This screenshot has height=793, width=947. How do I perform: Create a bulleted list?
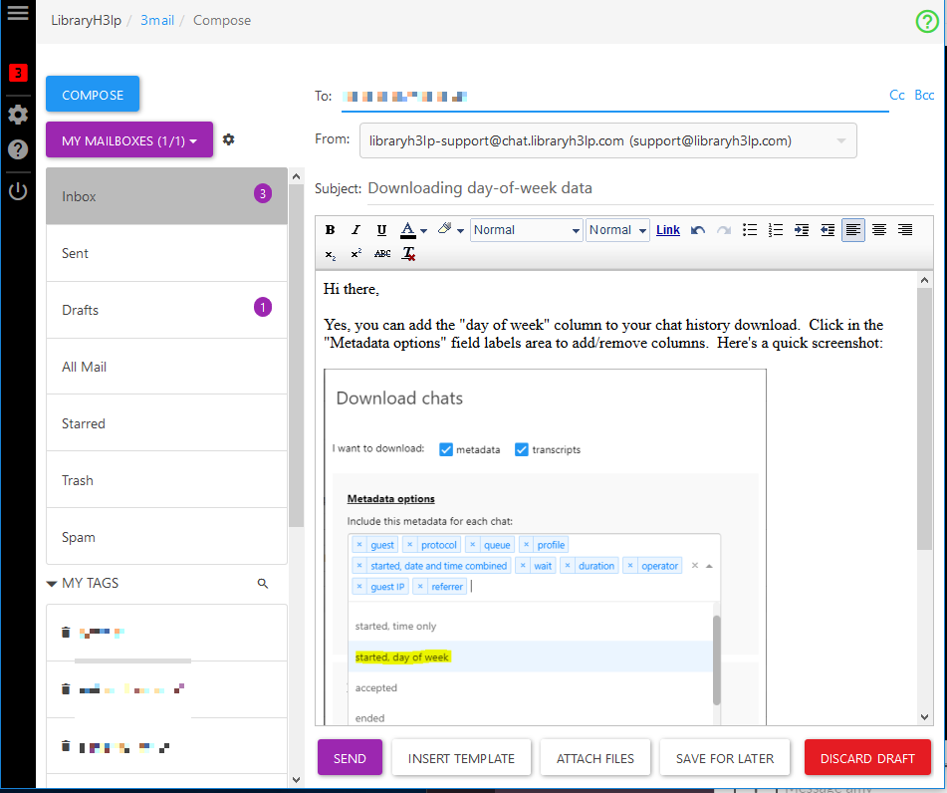tap(750, 230)
